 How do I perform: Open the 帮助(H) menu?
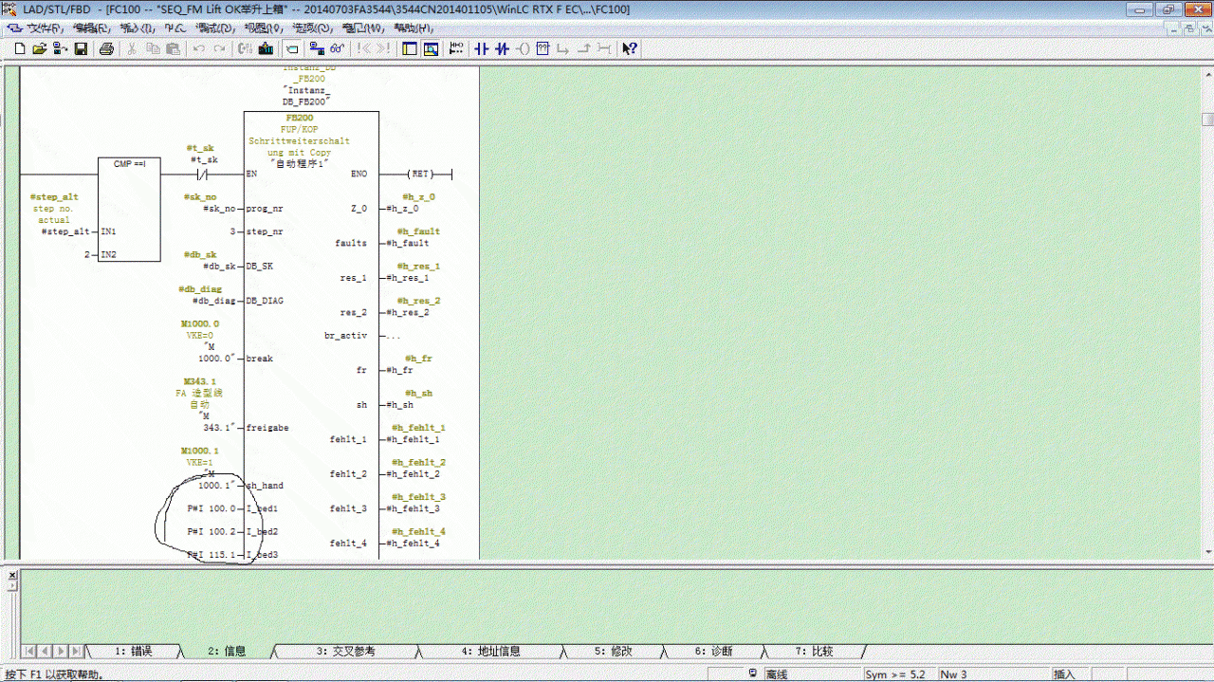[412, 28]
